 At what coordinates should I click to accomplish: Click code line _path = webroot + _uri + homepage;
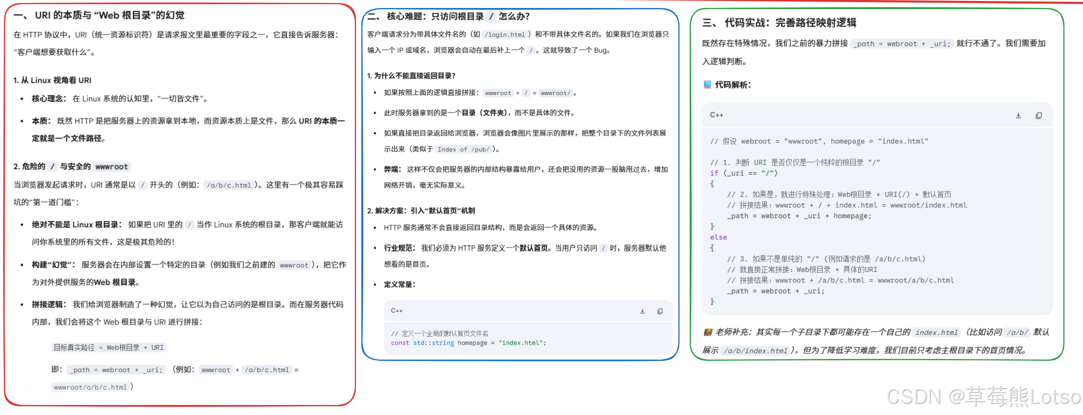click(x=799, y=216)
